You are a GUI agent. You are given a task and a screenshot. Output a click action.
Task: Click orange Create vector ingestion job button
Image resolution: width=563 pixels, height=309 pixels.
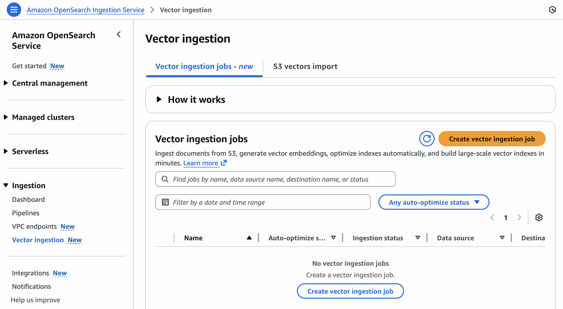coord(491,139)
